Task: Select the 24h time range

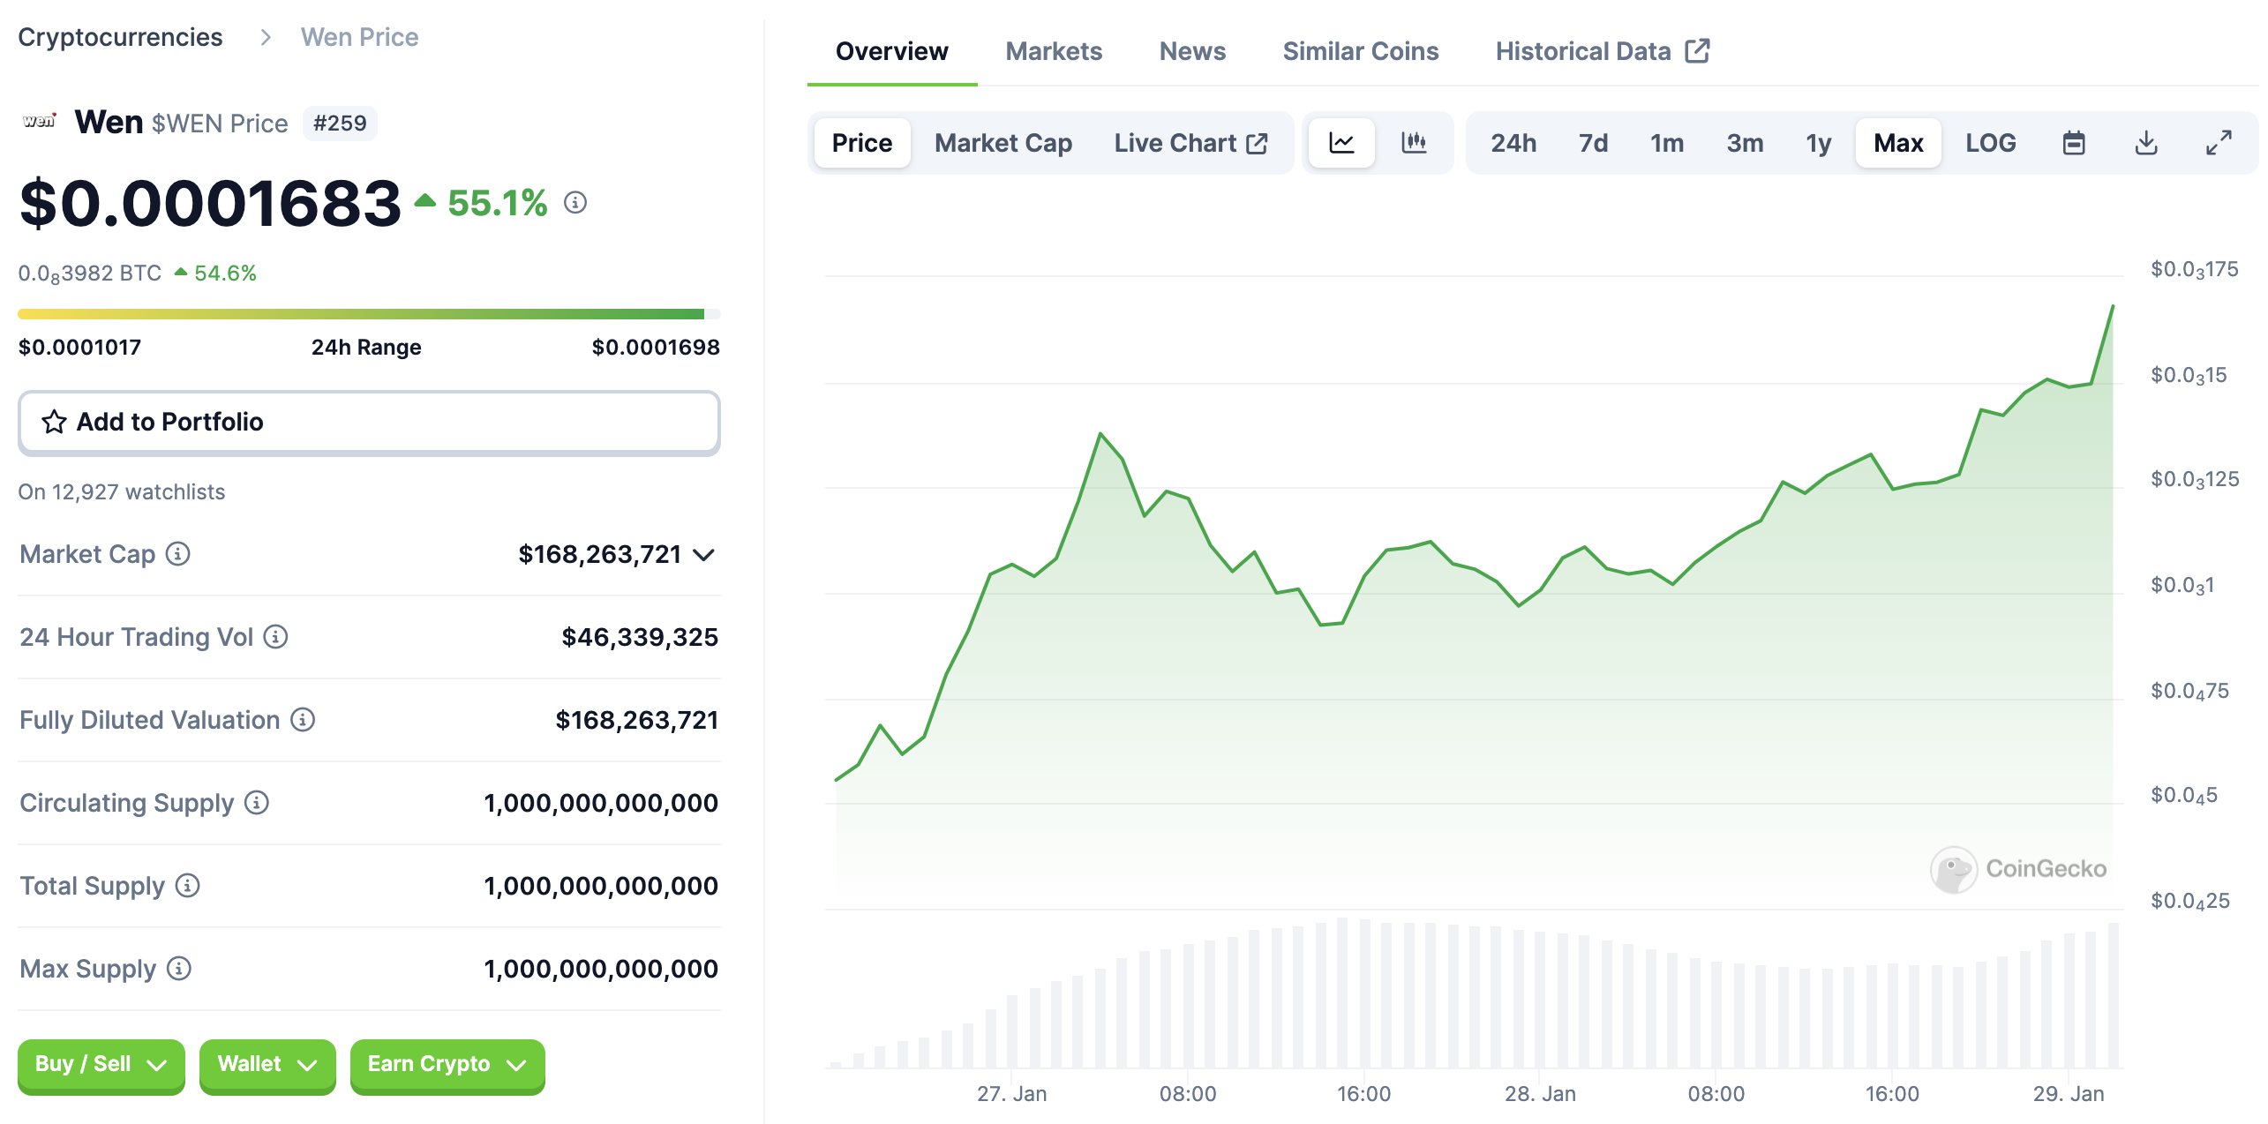Action: (x=1513, y=143)
